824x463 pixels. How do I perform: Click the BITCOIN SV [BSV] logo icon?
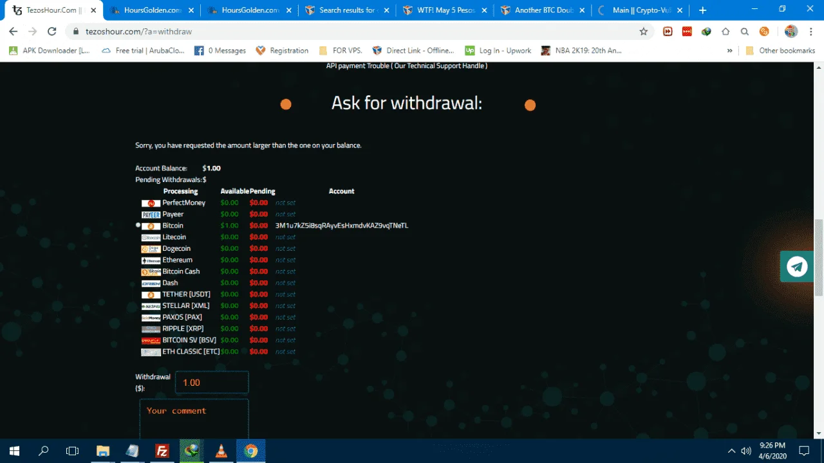click(151, 340)
